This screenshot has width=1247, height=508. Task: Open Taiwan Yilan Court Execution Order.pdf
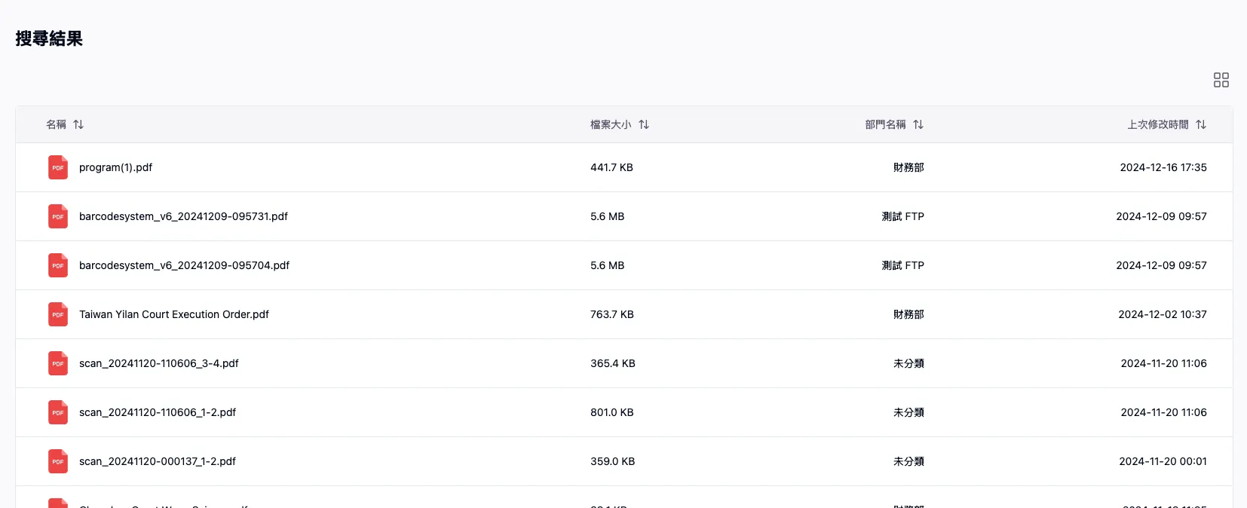click(x=173, y=314)
